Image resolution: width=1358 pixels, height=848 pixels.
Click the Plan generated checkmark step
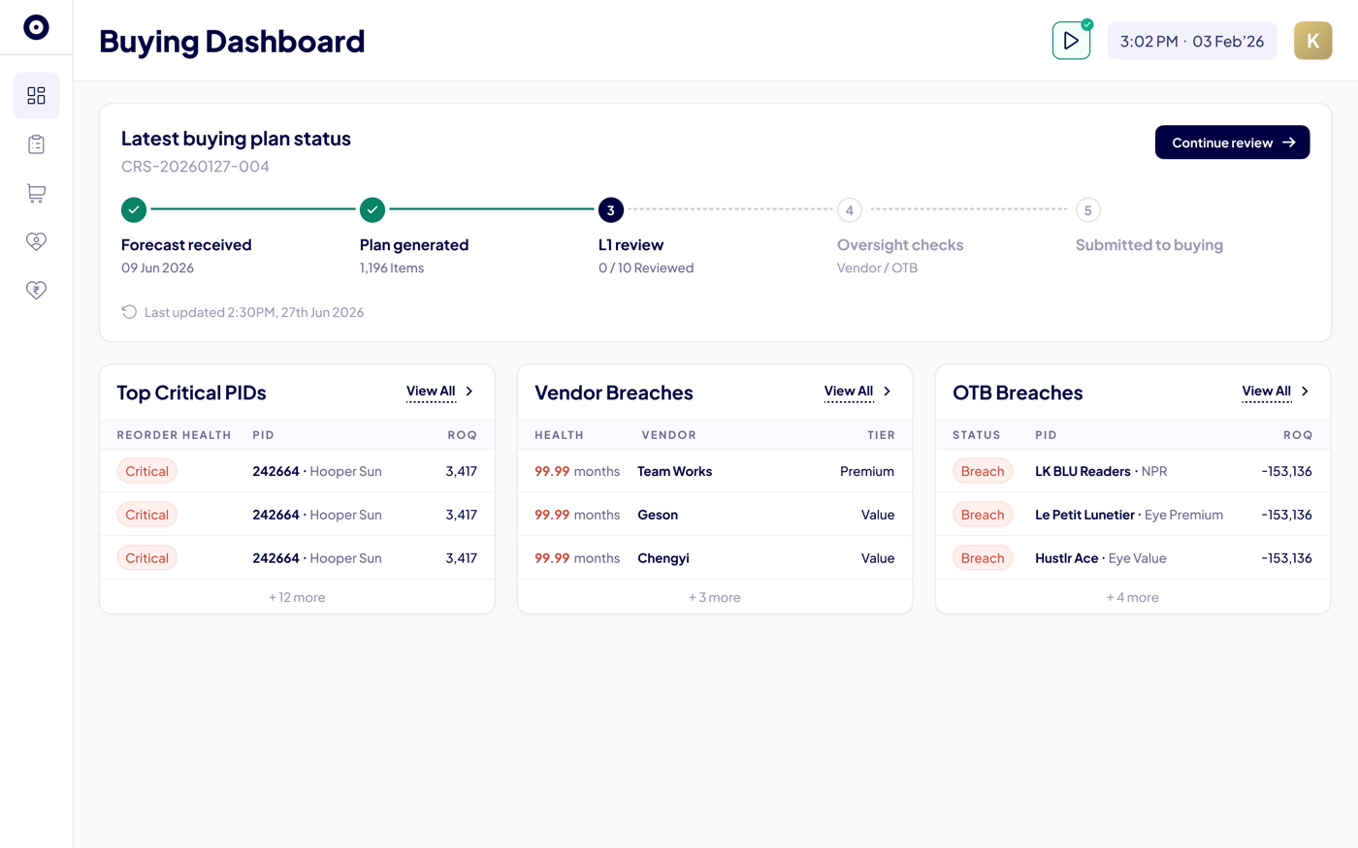coord(372,209)
